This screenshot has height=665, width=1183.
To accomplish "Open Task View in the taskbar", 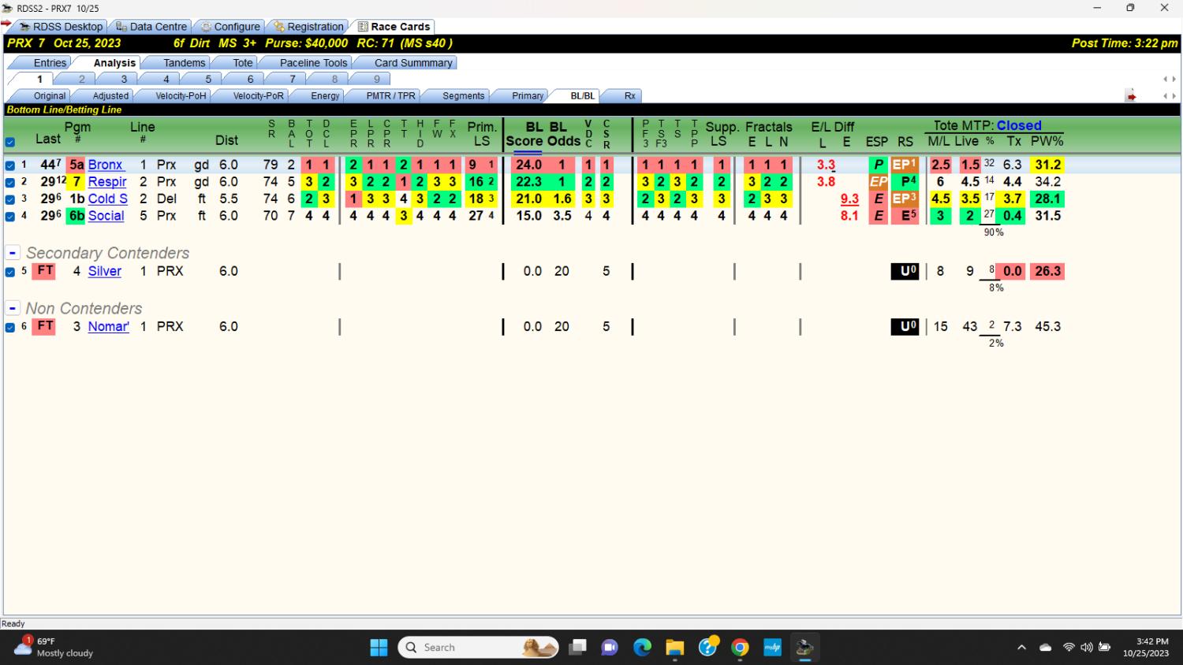I will (578, 648).
